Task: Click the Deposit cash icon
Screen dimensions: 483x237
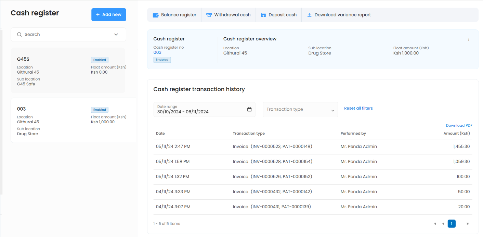Action: pos(263,15)
